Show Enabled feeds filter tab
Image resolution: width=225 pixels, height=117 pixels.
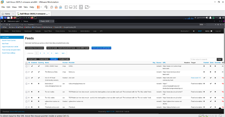tap(64, 59)
